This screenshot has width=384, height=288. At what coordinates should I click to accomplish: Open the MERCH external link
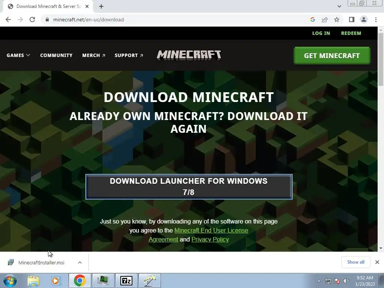(93, 55)
